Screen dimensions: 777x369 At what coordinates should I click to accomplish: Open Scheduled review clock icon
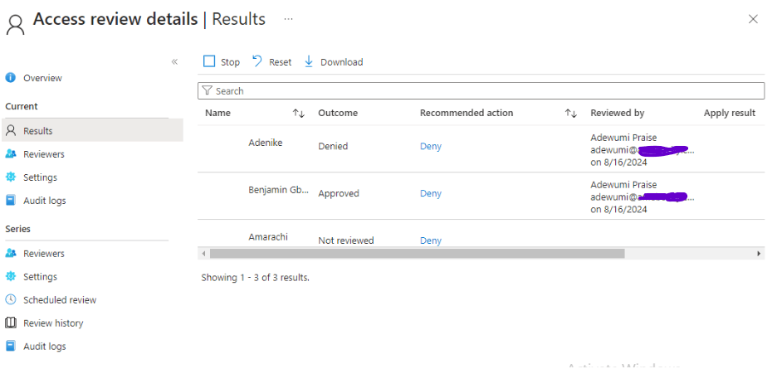click(11, 300)
